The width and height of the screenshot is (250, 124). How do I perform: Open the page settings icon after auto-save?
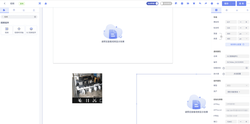pyautogui.click(x=176, y=4)
